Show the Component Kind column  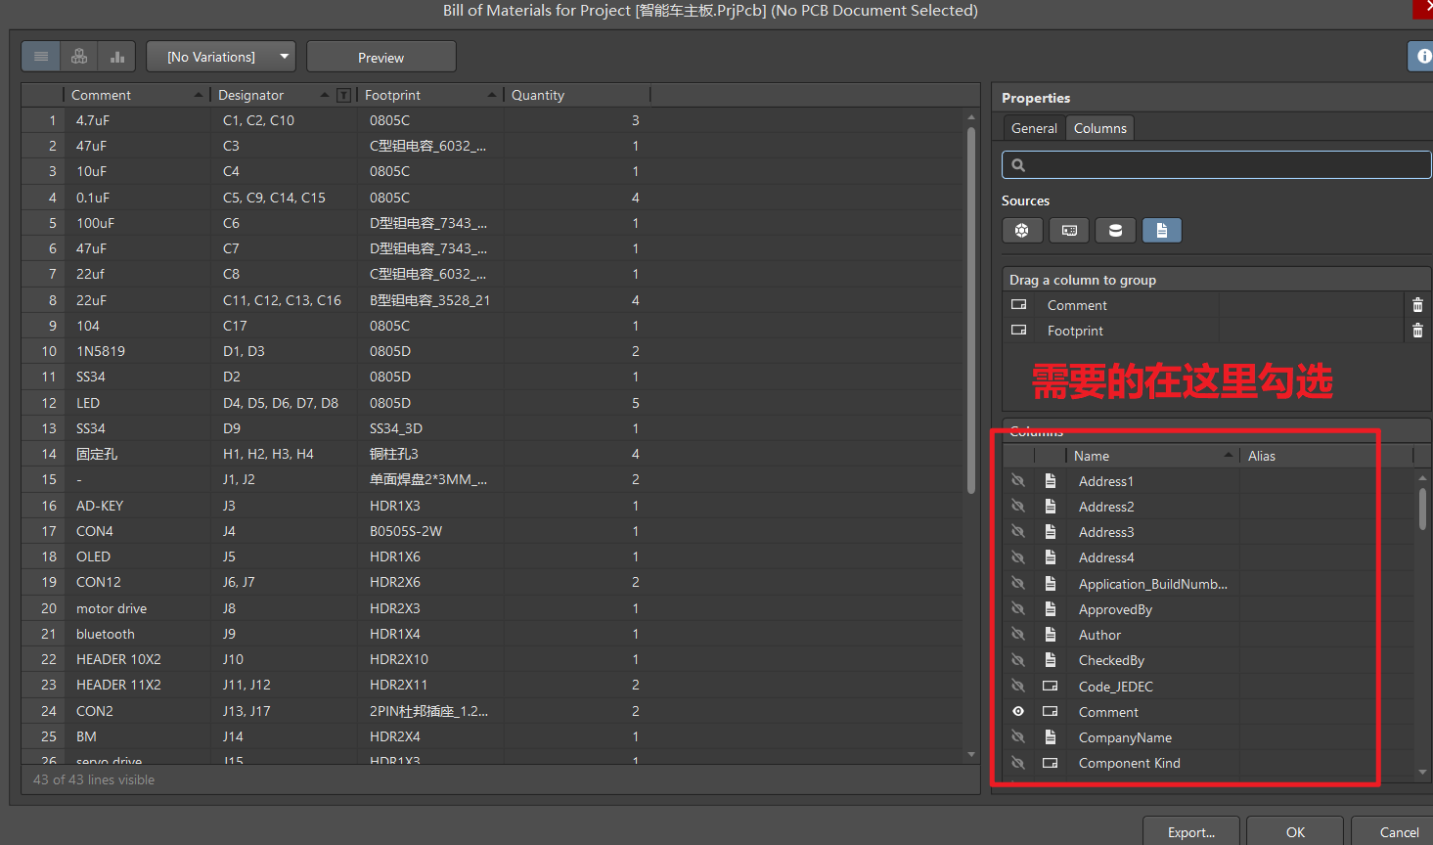(1018, 763)
